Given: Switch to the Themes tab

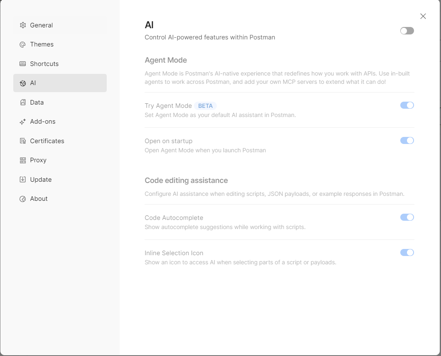Looking at the screenshot, I should (x=60, y=44).
